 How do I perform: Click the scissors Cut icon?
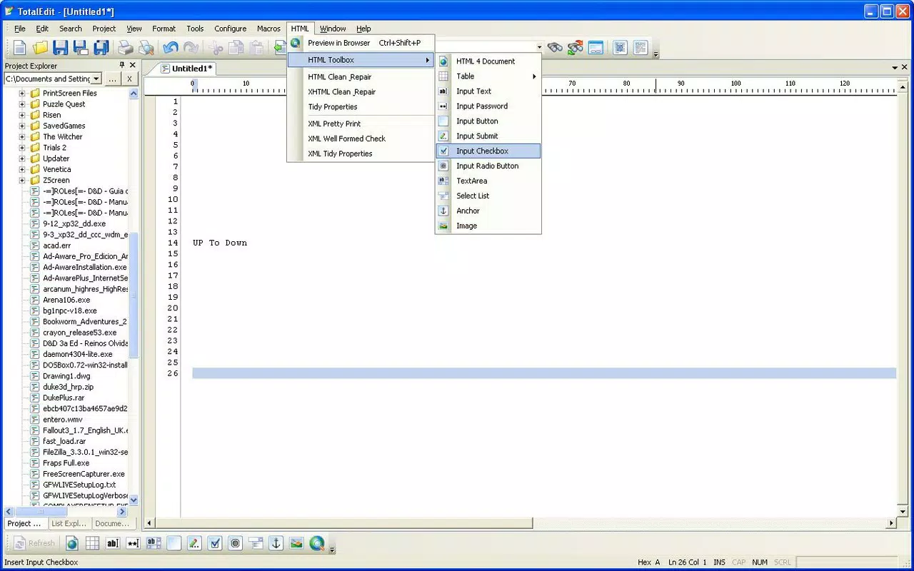click(216, 48)
